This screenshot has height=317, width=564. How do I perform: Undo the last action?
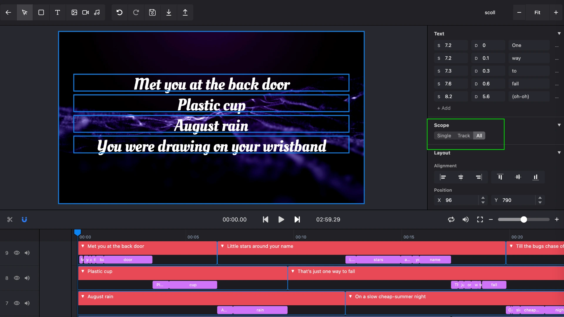point(119,12)
